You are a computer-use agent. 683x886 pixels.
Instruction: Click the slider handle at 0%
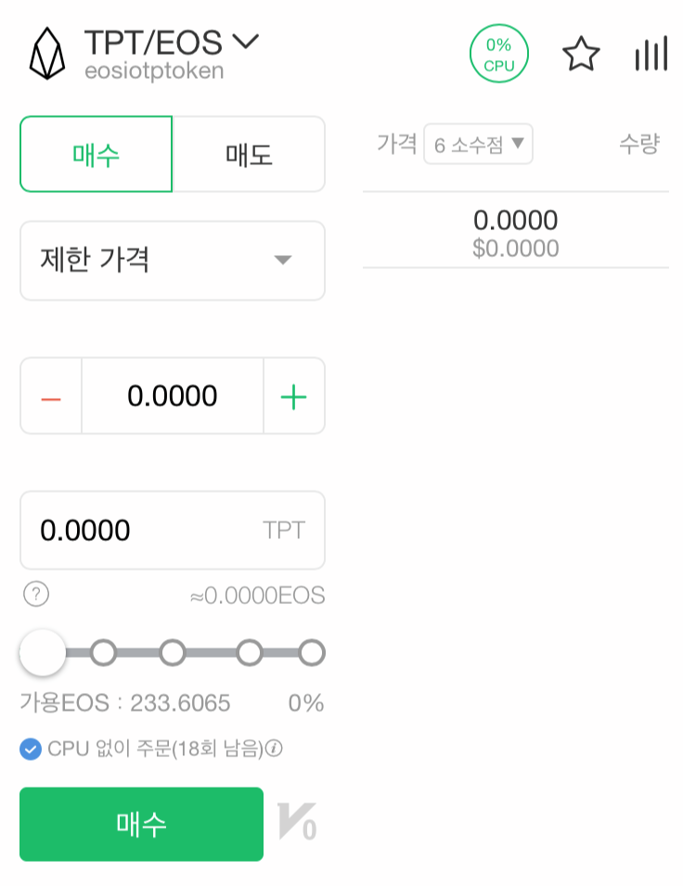click(x=43, y=653)
